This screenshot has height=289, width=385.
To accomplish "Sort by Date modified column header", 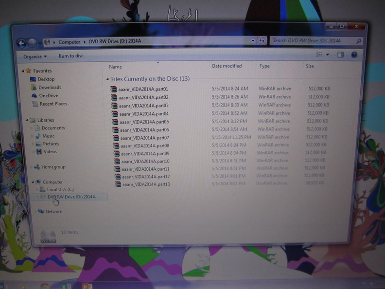I will click(x=227, y=66).
